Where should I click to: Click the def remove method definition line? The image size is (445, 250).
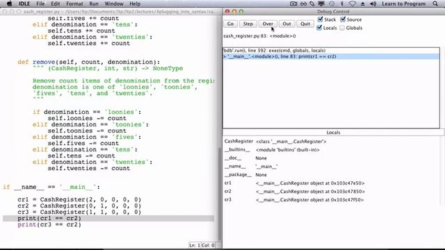pos(88,62)
